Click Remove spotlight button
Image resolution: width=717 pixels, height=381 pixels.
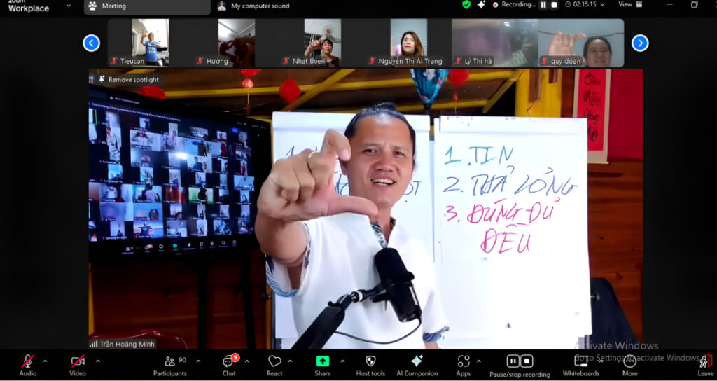coord(129,80)
